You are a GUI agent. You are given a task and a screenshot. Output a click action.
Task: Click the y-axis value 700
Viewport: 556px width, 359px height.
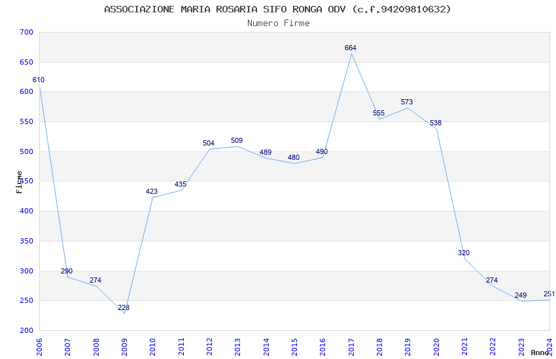tap(27, 32)
